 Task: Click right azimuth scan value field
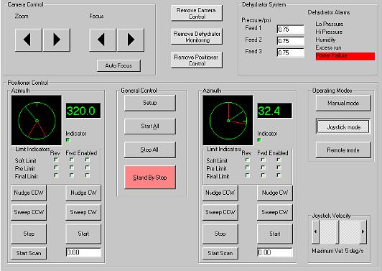[275, 252]
